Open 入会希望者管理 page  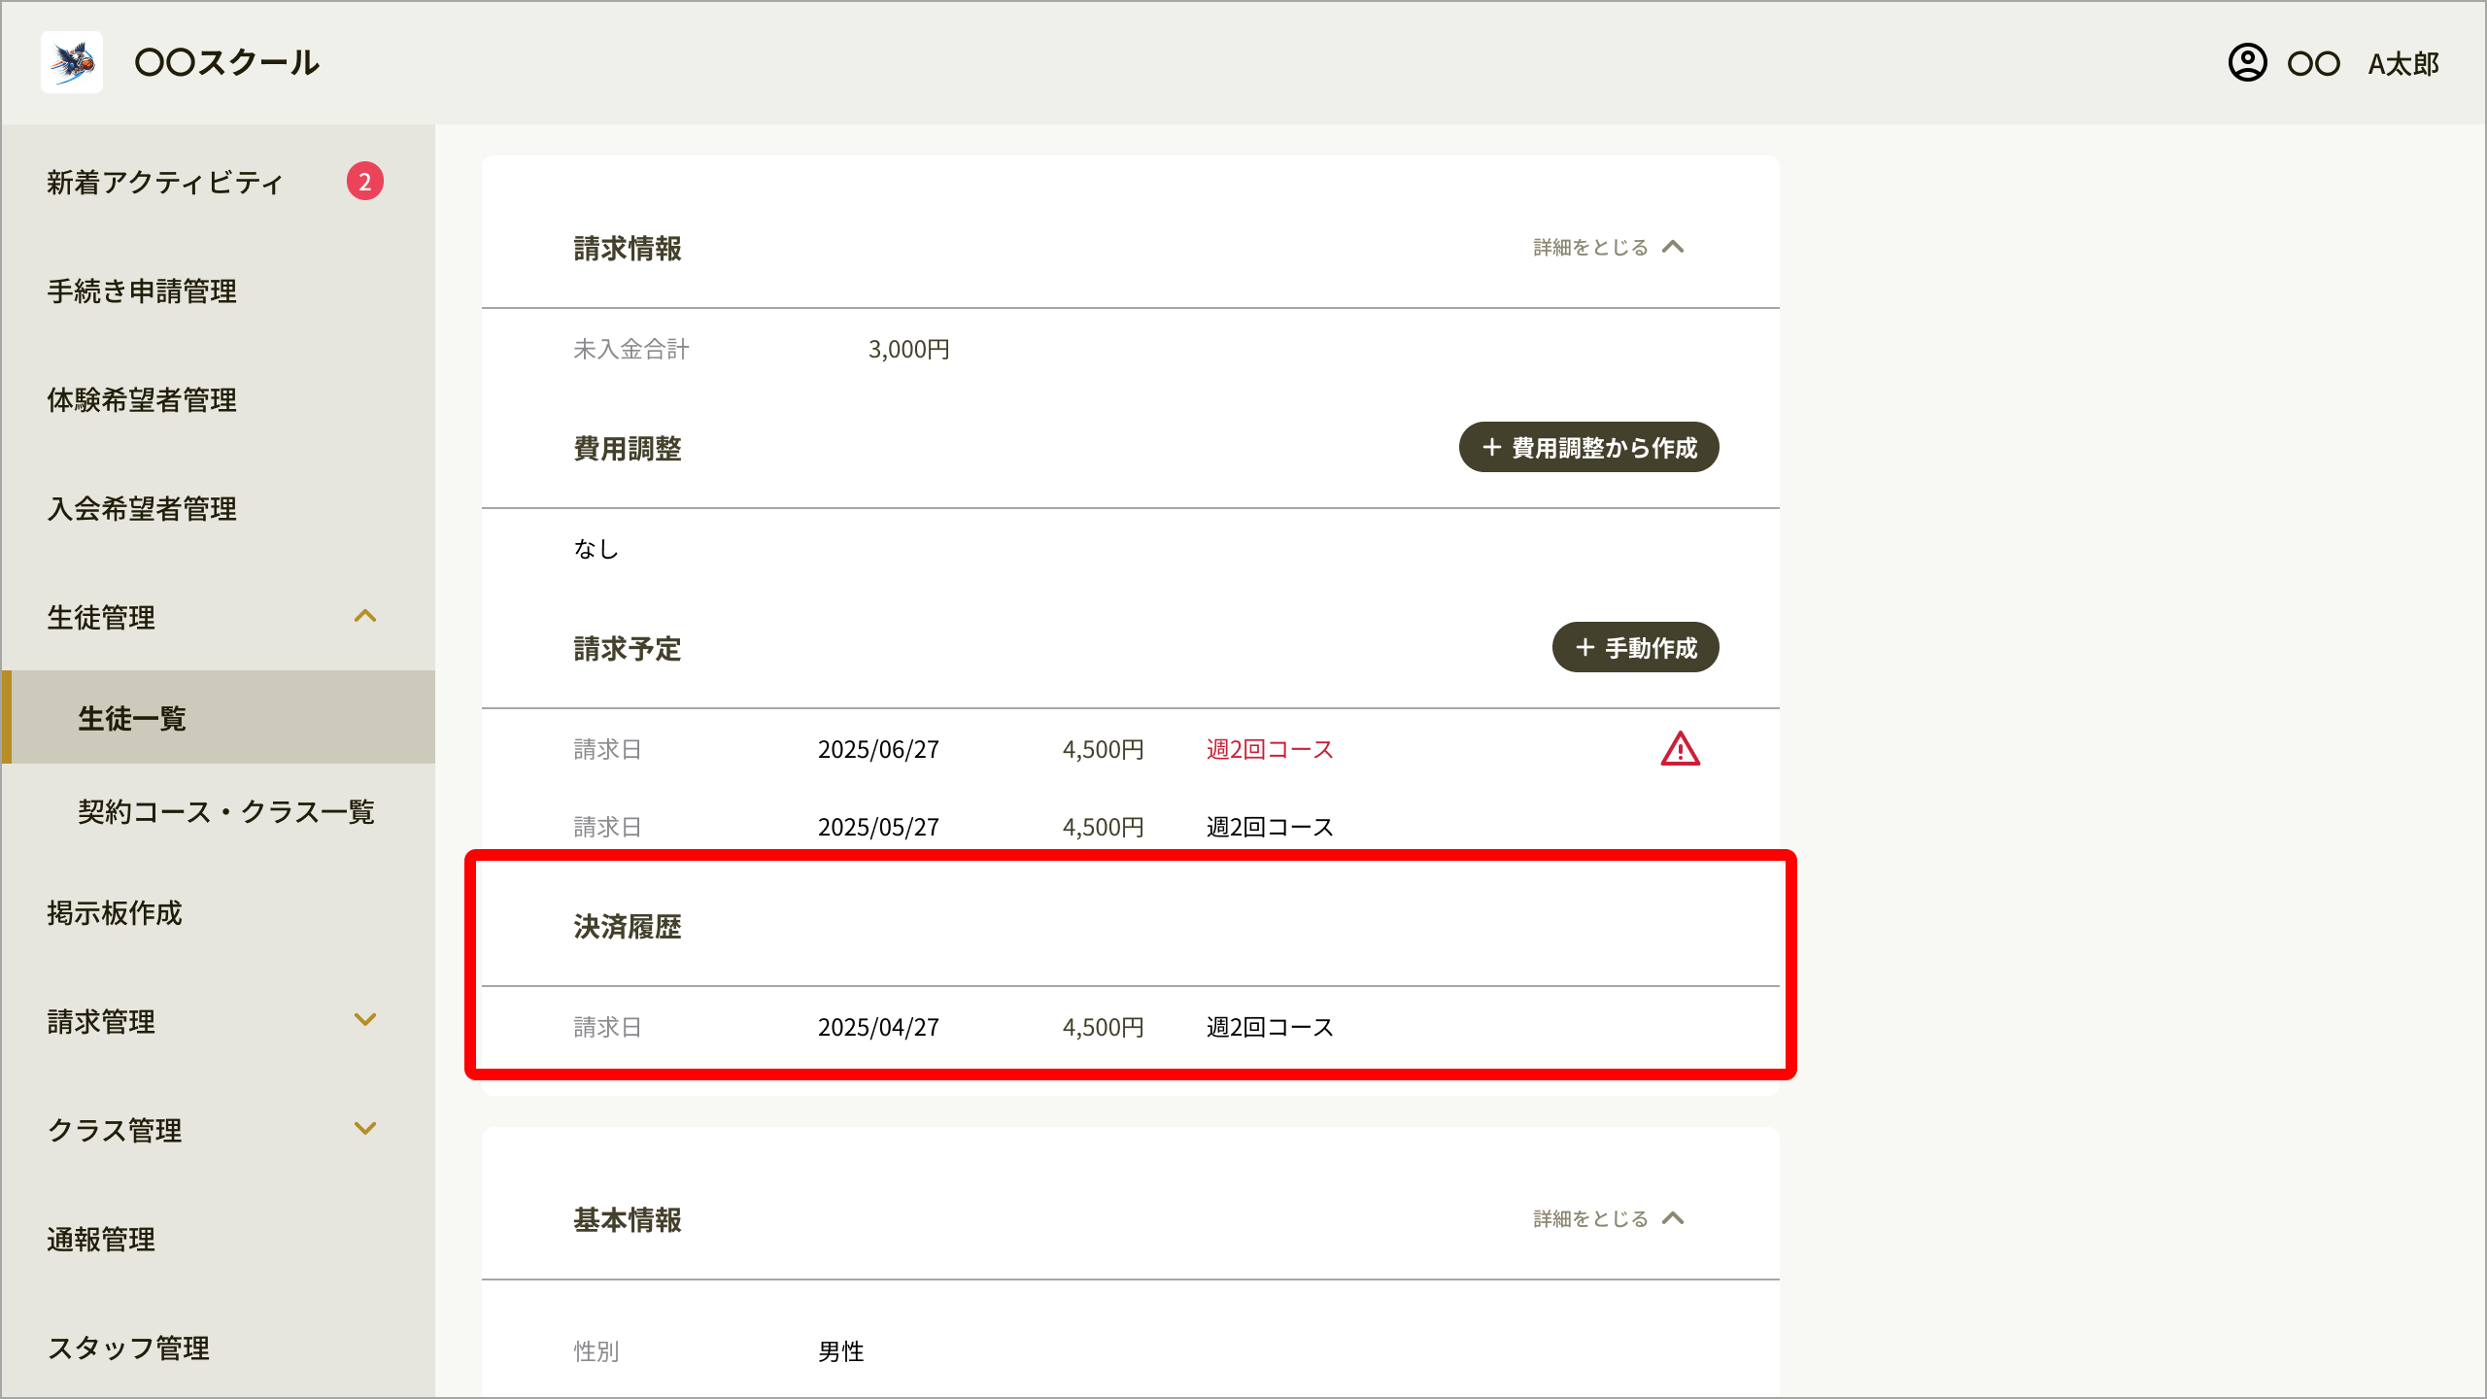click(142, 509)
